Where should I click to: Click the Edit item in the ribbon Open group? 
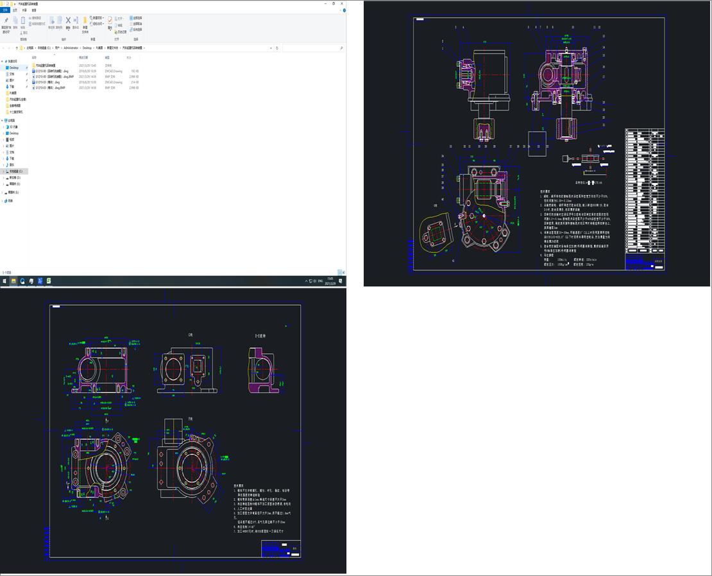119,26
